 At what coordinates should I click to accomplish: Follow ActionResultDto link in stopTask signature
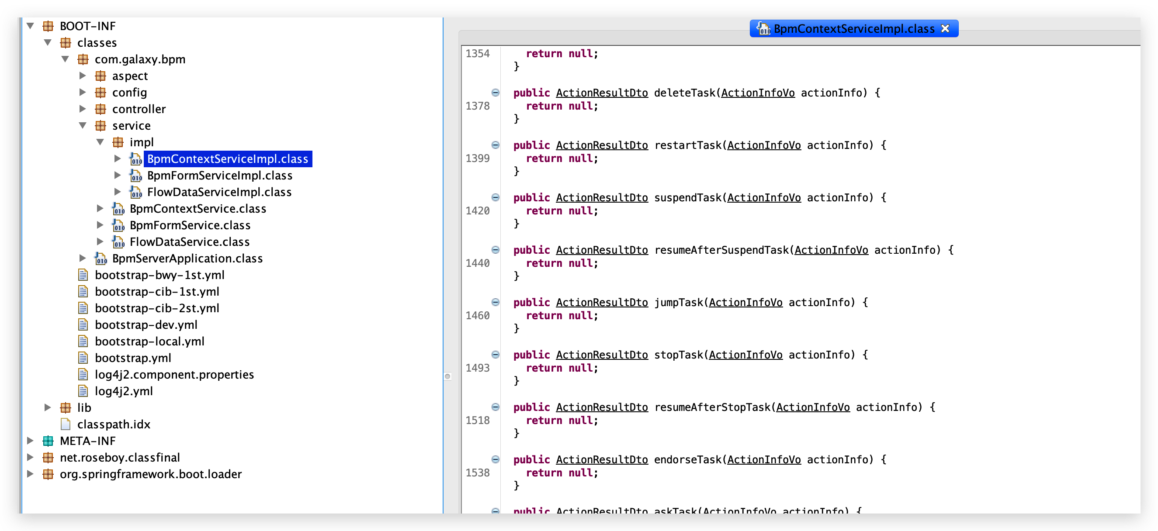click(602, 355)
